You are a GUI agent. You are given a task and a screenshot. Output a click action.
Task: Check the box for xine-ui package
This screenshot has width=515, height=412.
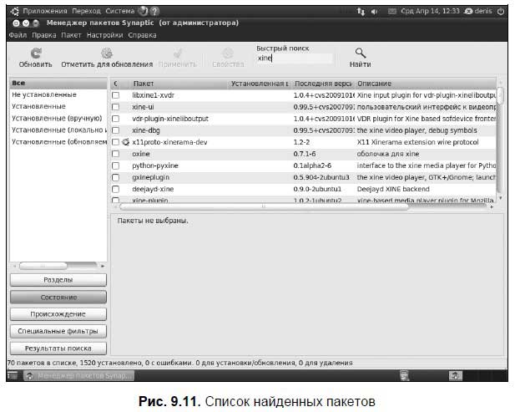116,107
